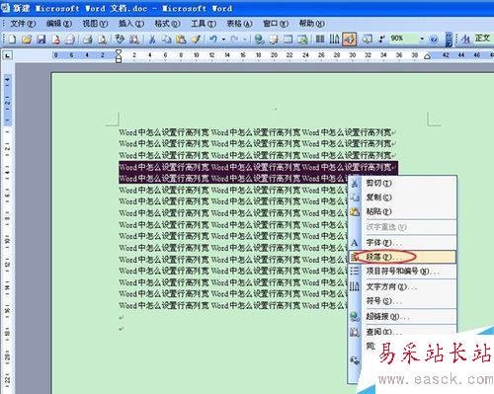
Task: Choose 剪切(T) in context menu
Action: pyautogui.click(x=402, y=183)
